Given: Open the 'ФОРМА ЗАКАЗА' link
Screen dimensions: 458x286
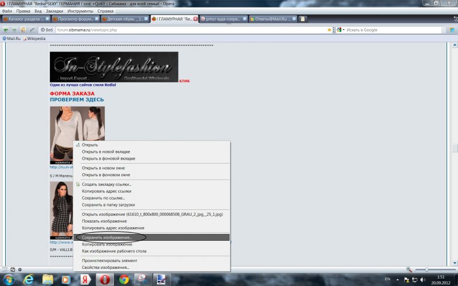Looking at the screenshot, I should tap(72, 93).
